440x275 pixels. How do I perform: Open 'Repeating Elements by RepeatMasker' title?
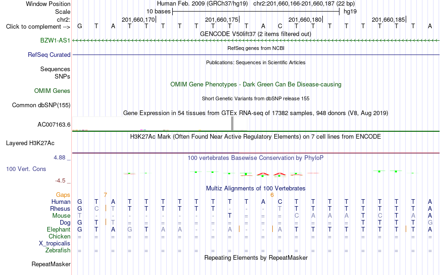256,257
